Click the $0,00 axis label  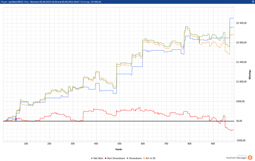(239, 121)
